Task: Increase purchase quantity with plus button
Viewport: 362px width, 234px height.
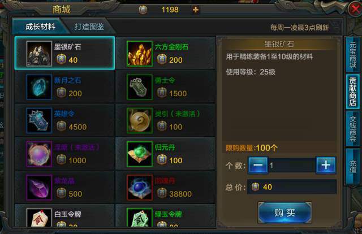Action: coord(326,165)
